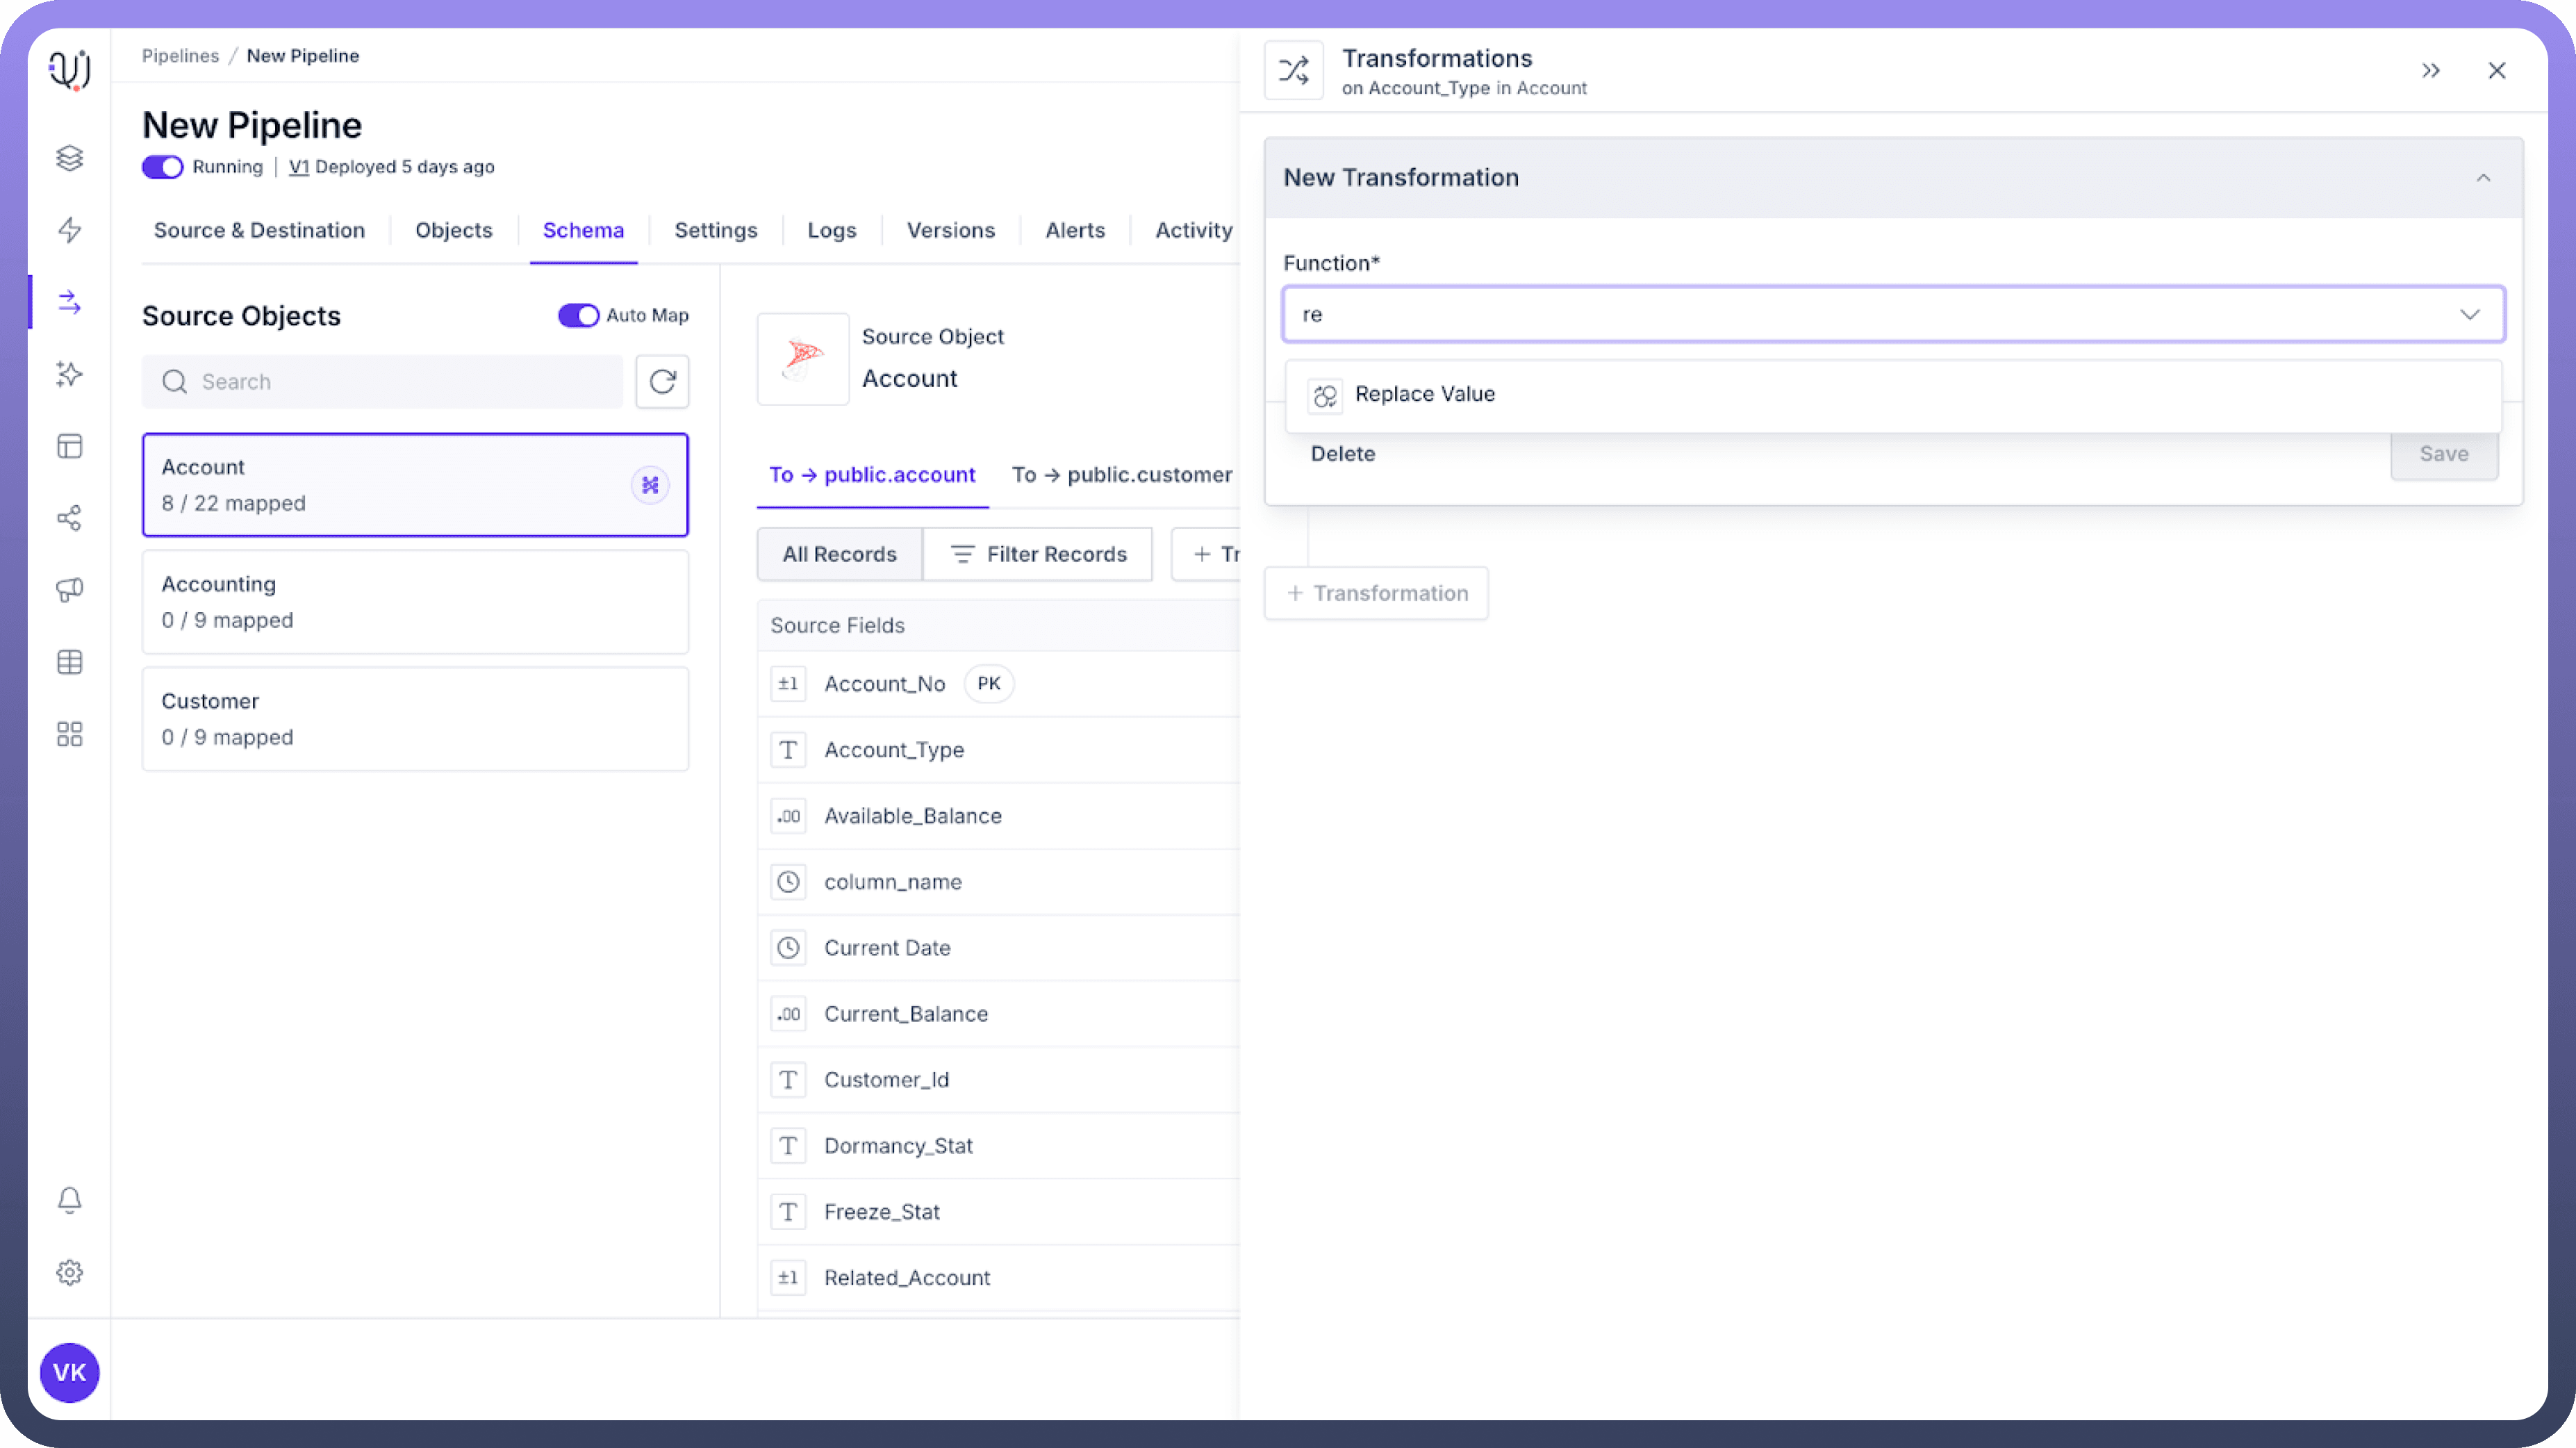Switch to the Settings tab

click(x=715, y=230)
